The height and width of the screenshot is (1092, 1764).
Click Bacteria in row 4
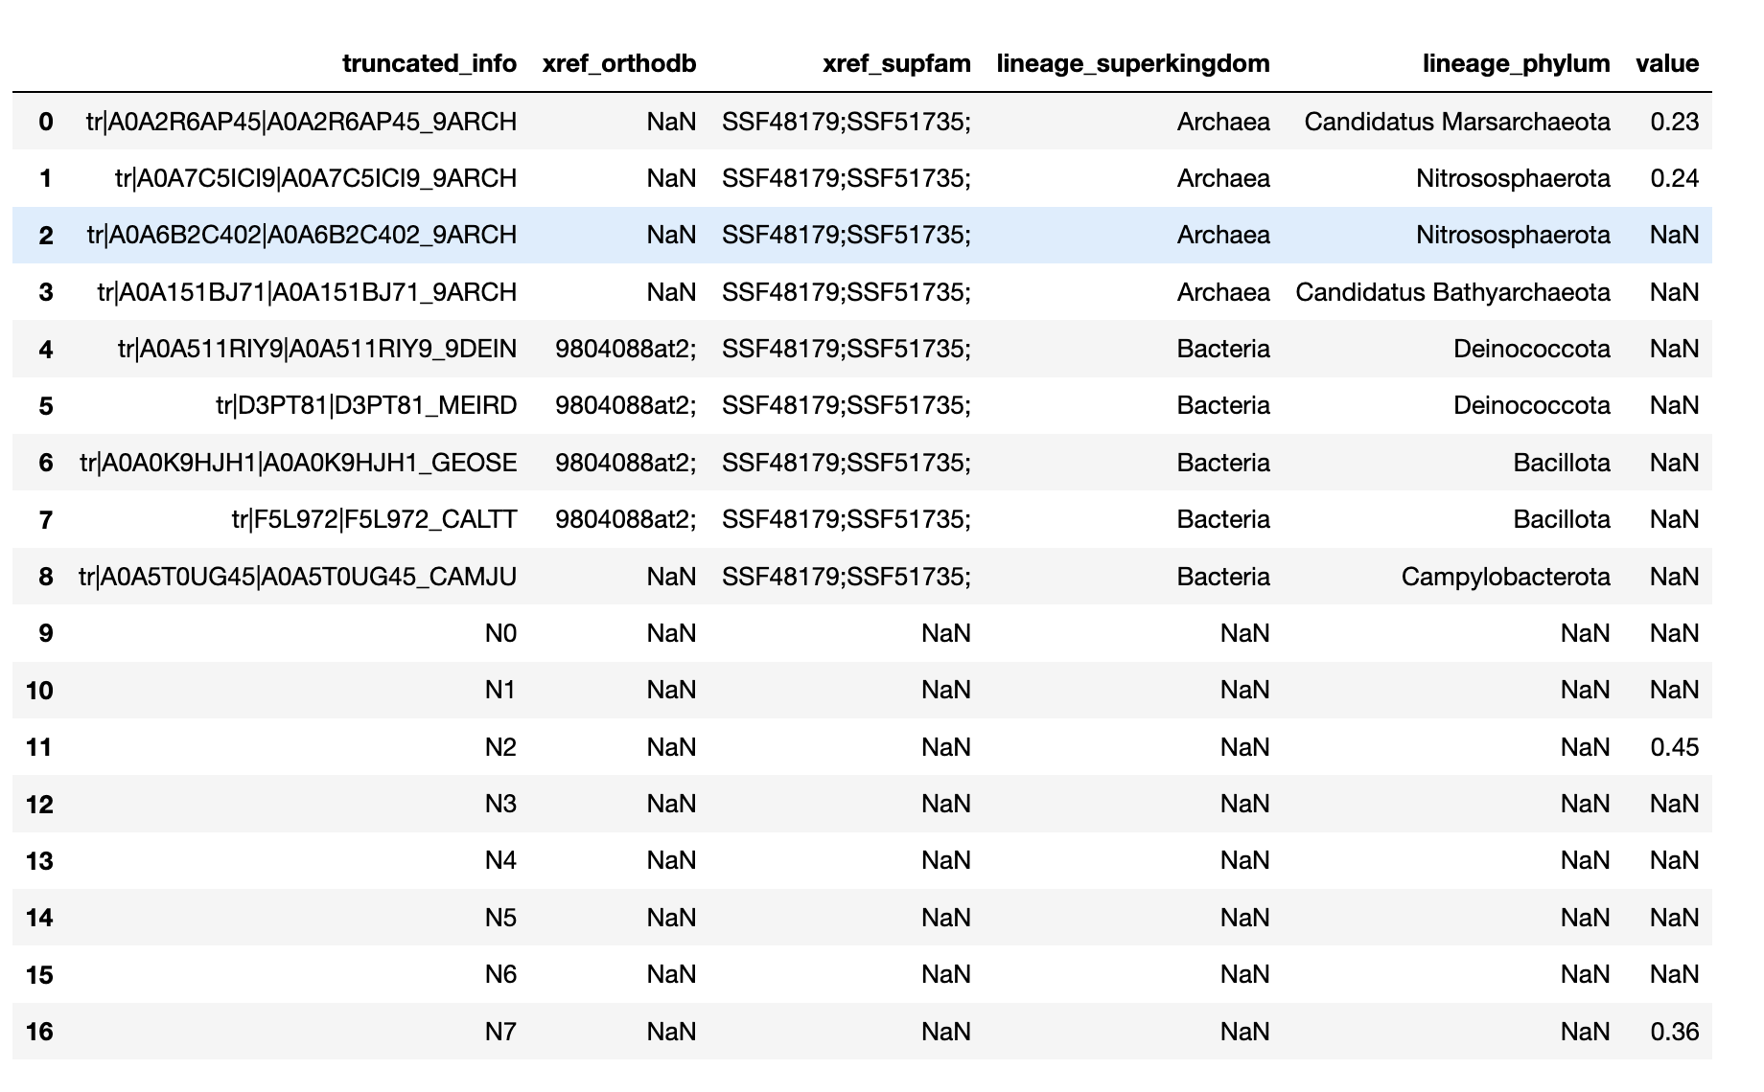tap(1223, 349)
